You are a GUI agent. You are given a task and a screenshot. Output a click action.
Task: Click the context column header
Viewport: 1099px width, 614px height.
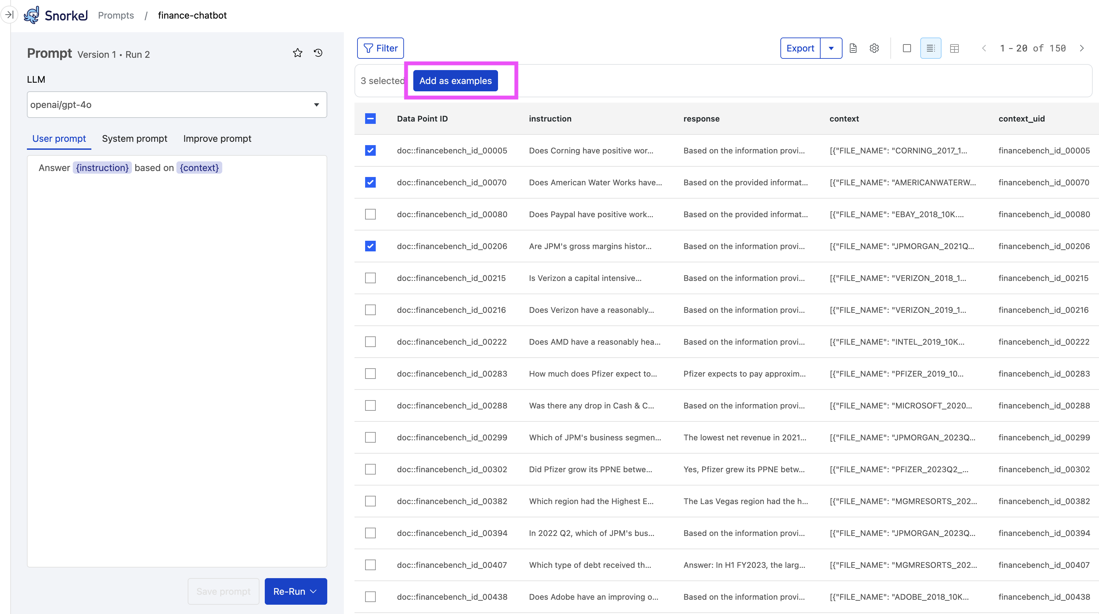point(844,119)
